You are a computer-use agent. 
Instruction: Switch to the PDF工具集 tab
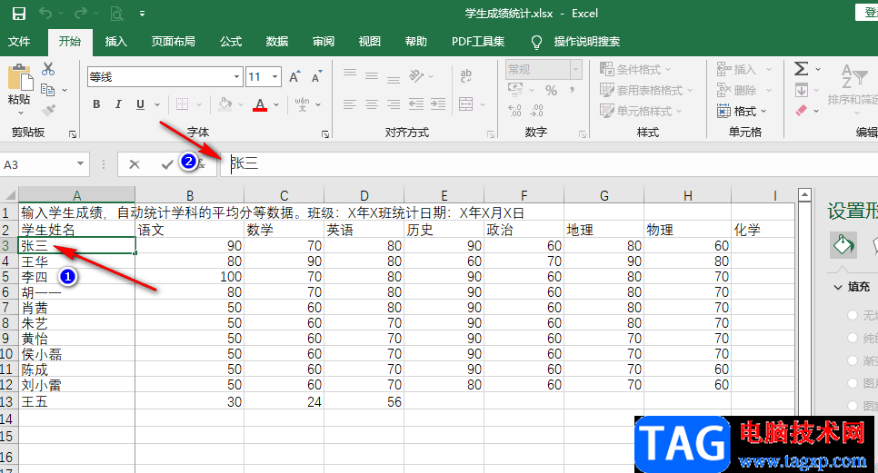click(478, 42)
